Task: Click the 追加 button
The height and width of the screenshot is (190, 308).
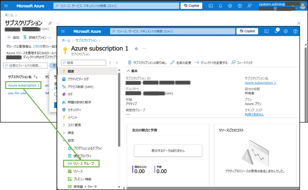Action: (x=13, y=37)
